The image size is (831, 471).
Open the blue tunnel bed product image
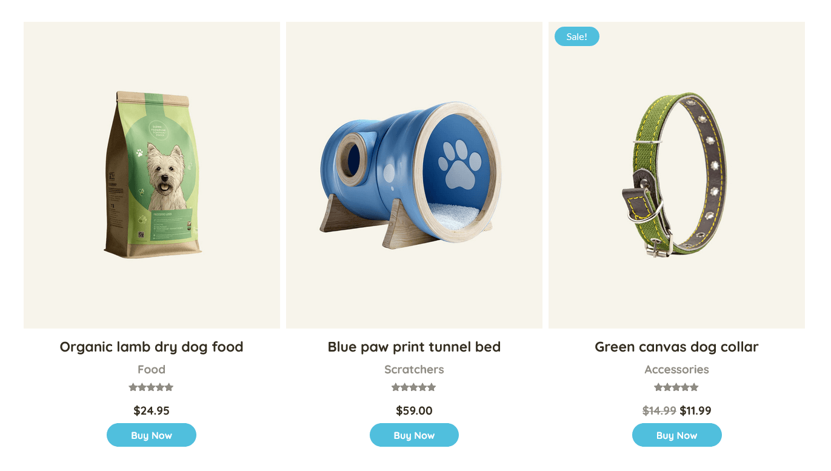tap(414, 175)
